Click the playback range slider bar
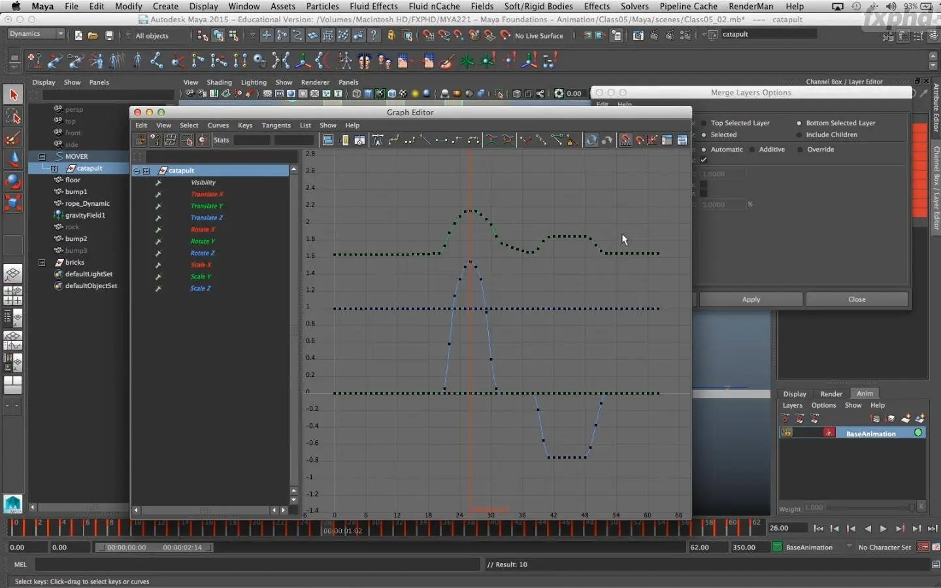This screenshot has height=588, width=941. click(x=154, y=547)
